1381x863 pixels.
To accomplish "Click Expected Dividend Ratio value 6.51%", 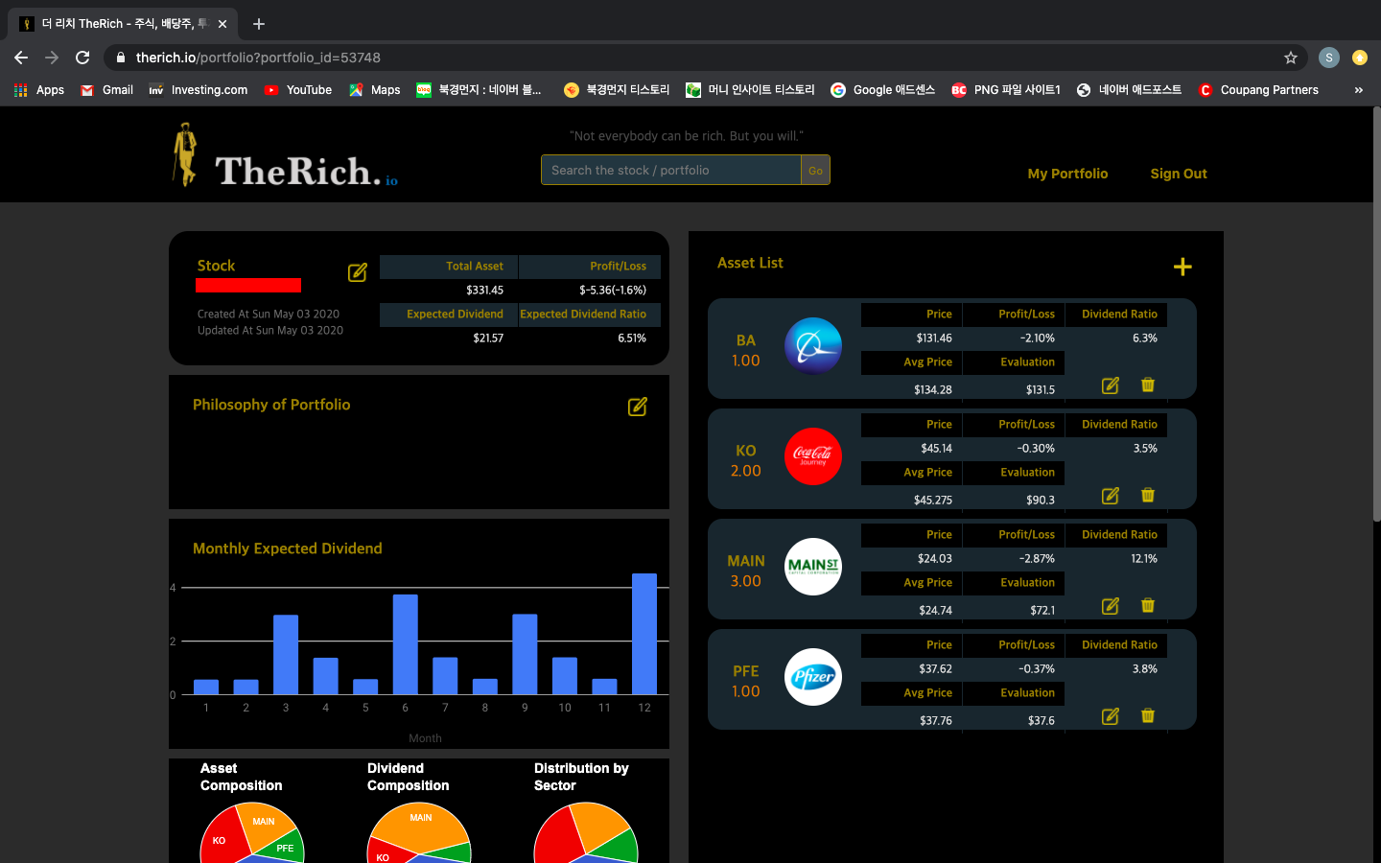I will 632,338.
